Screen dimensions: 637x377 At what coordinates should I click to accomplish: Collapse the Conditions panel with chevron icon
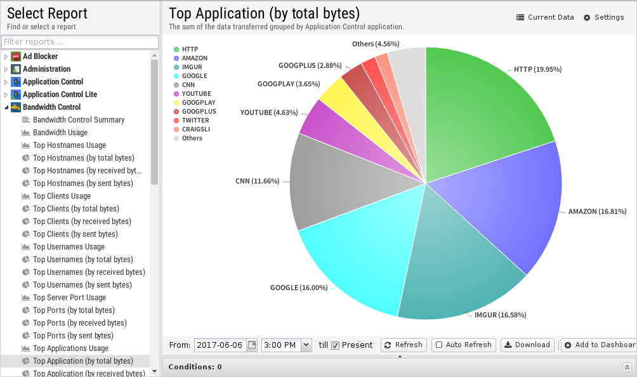627,367
